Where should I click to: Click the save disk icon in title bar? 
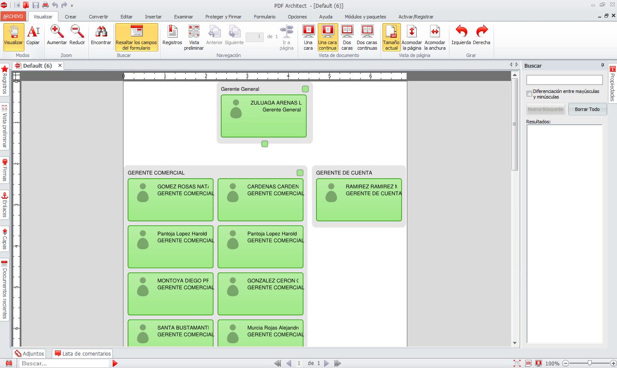pos(36,5)
